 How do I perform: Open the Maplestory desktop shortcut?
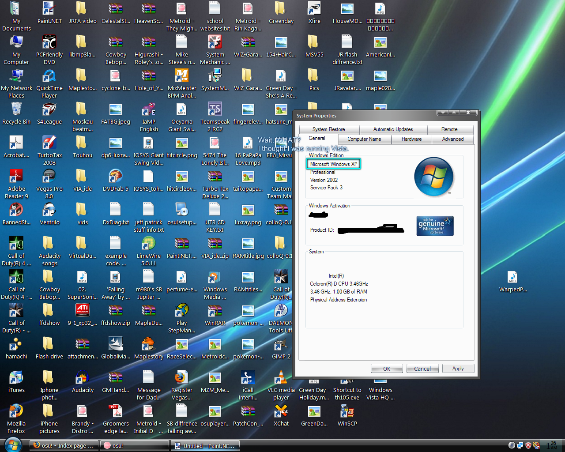pos(149,348)
